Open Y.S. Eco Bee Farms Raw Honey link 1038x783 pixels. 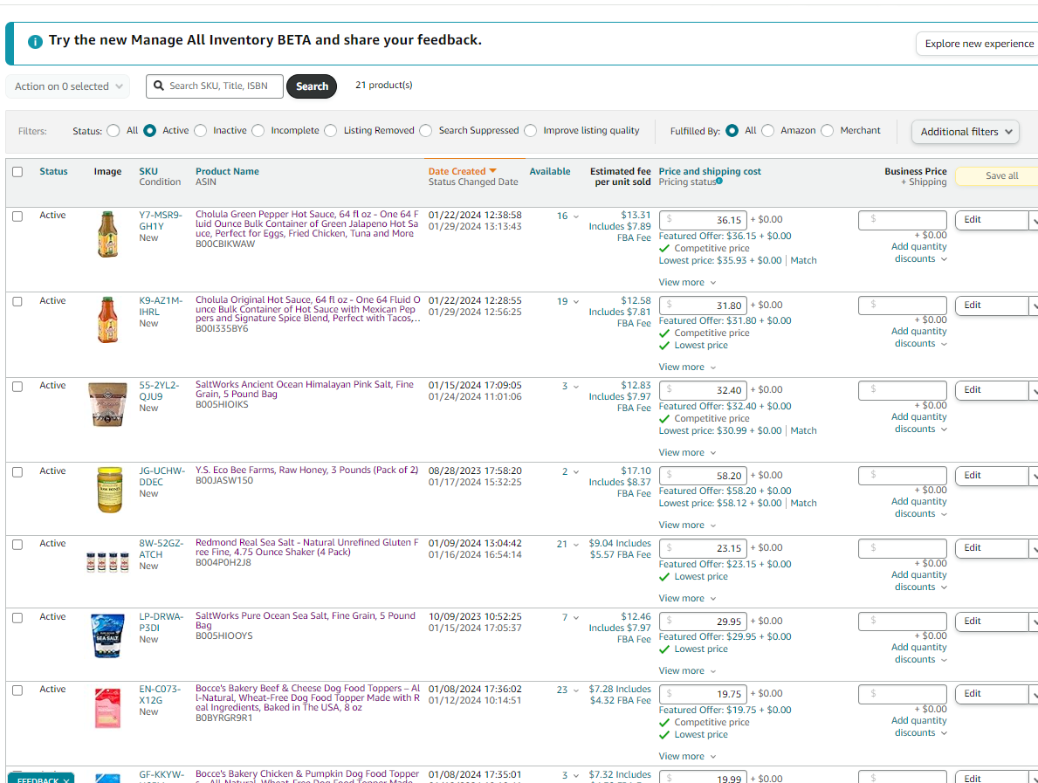click(306, 470)
